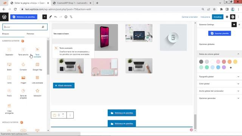This screenshot has height=136, width=242.
Task: Toggle the settings gear sidebar
Action: [x=227, y=17]
